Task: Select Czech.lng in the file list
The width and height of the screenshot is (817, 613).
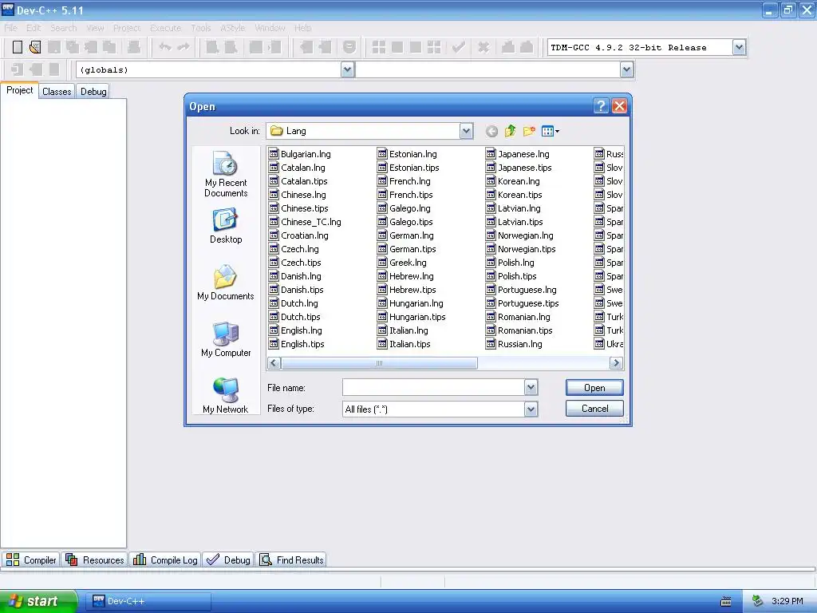Action: click(294, 249)
